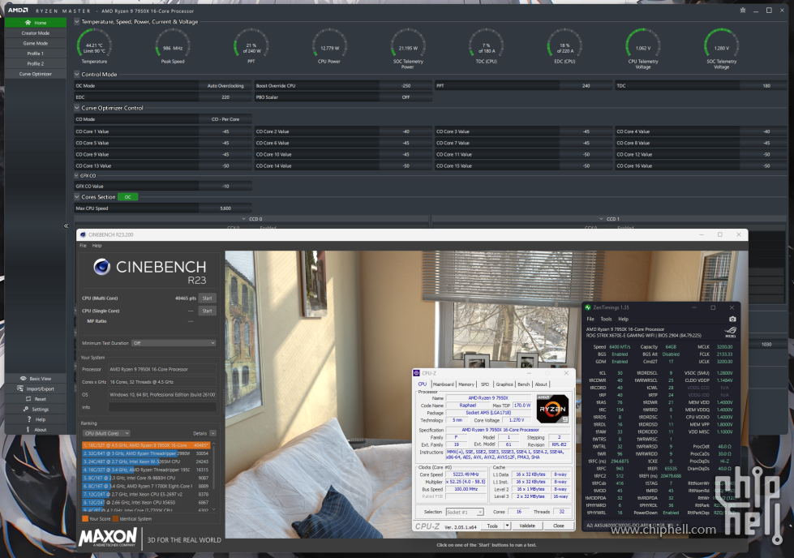The image size is (794, 558).
Task: Switch to the Bench tab in CPU-Z
Action: tap(524, 384)
